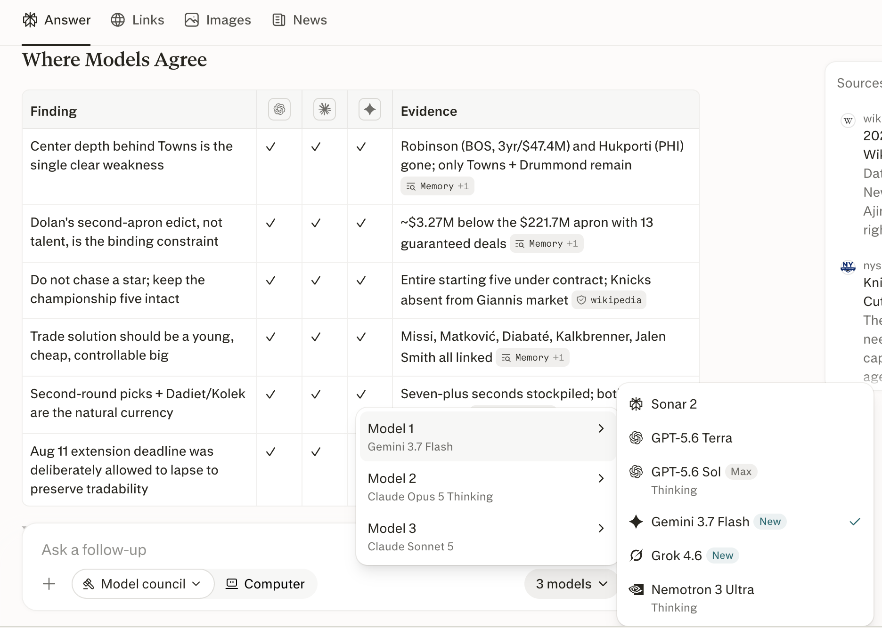The height and width of the screenshot is (628, 882).
Task: Open the 3 models dropdown
Action: pos(571,584)
